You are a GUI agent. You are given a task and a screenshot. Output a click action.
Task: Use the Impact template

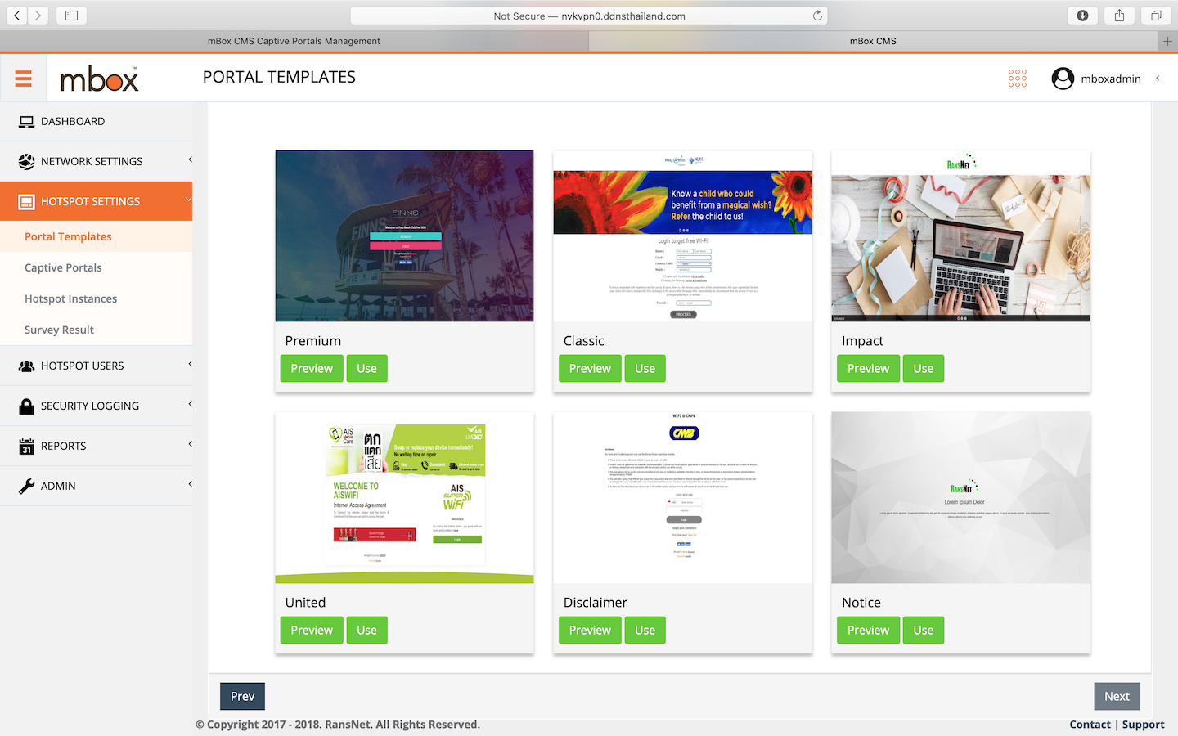coord(923,369)
